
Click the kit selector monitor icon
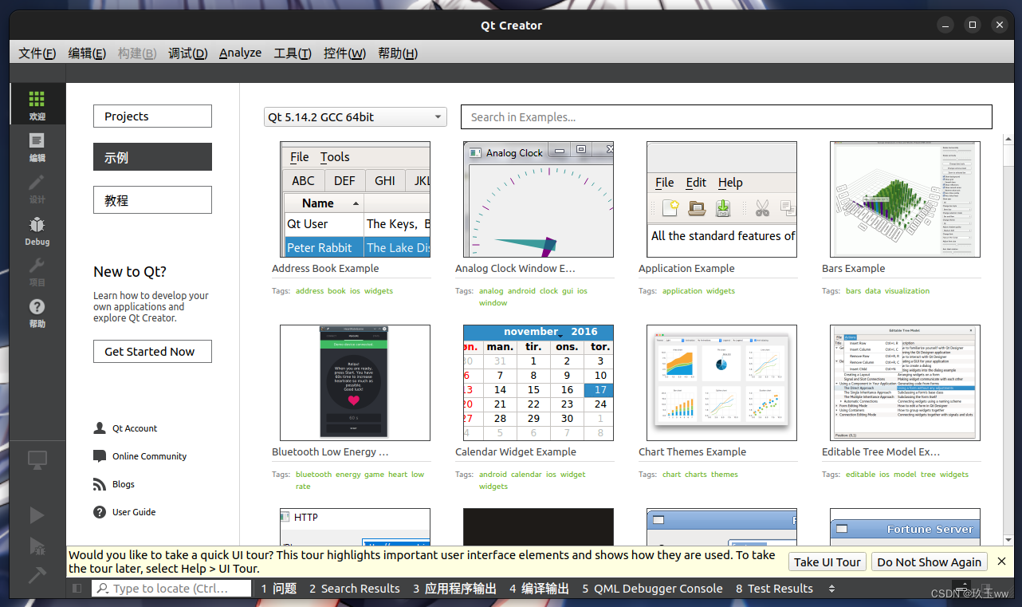(x=37, y=460)
